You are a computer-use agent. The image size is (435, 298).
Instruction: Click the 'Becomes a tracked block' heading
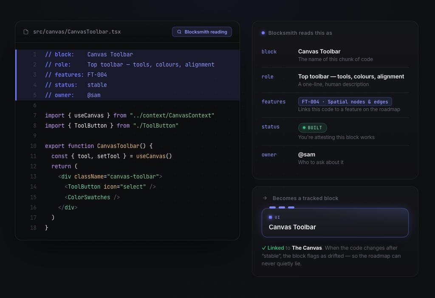[305, 198]
